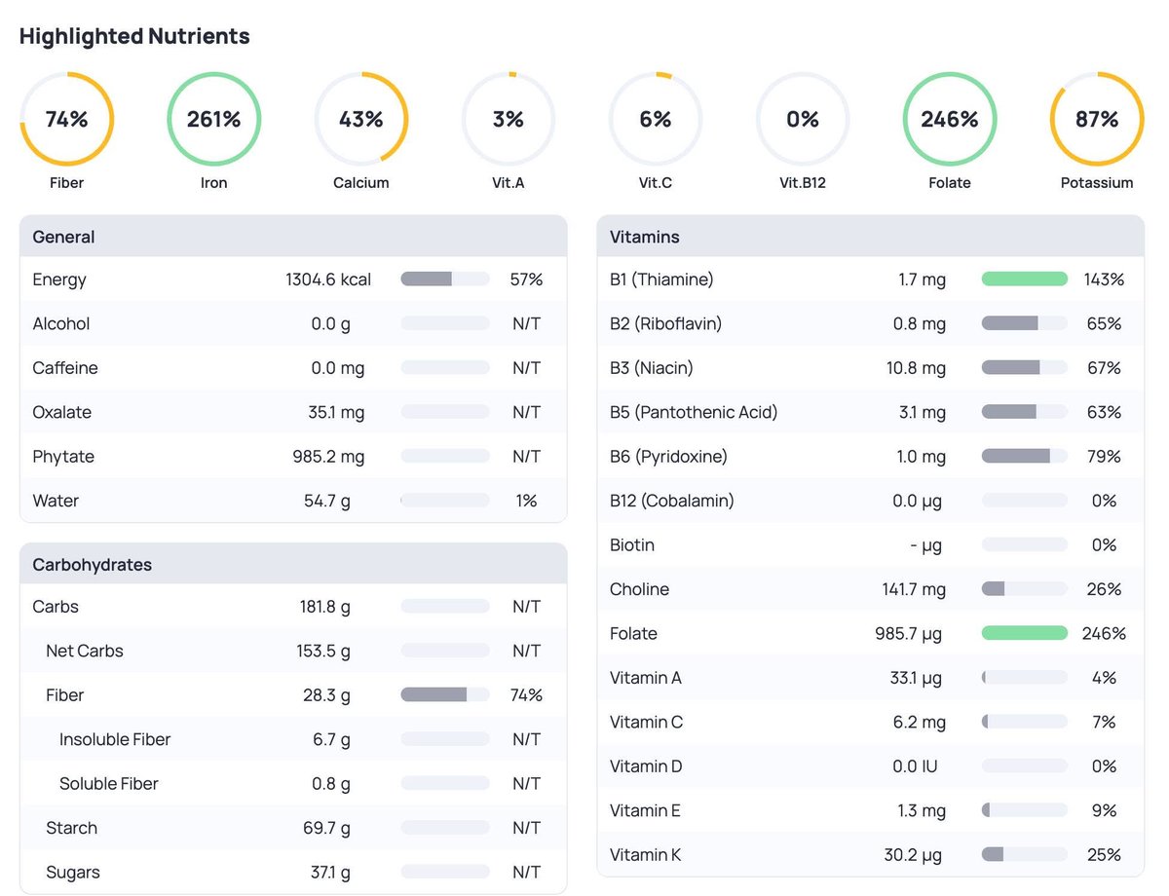
Task: Click the Folate 246% circular gauge
Action: pyautogui.click(x=950, y=119)
